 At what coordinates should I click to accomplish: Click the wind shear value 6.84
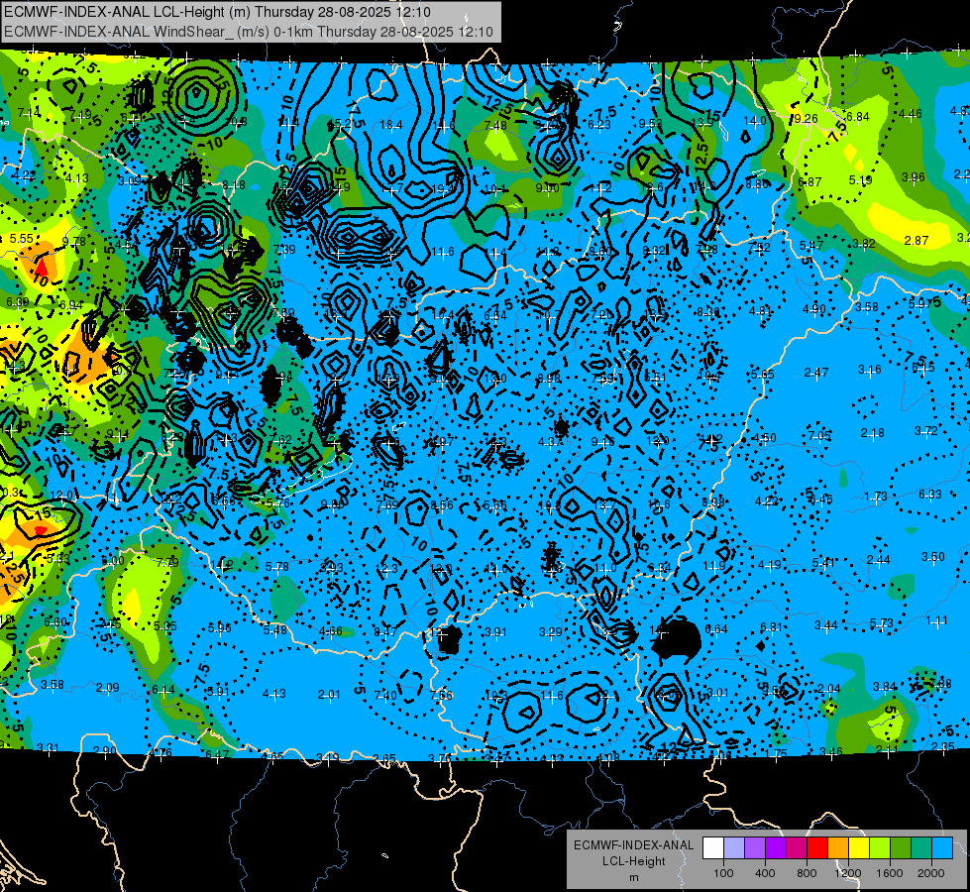coord(858,117)
